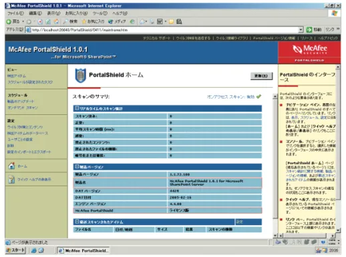Click the update button beside PortalShield Home
Image resolution: width=346 pixels, height=257 pixels.
pyautogui.click(x=261, y=76)
